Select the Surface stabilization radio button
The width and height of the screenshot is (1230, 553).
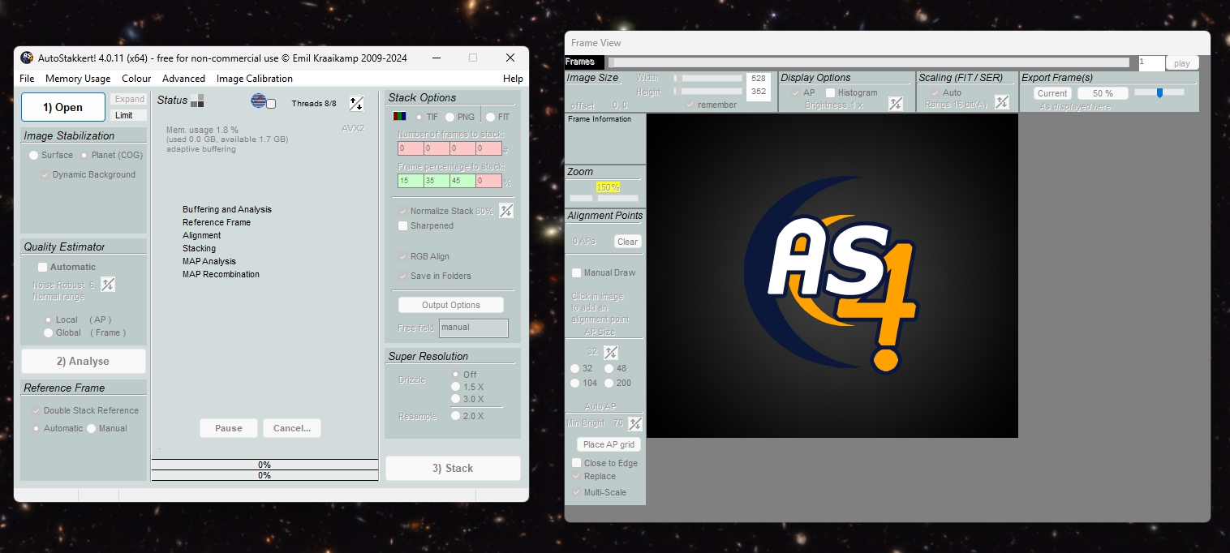coord(33,155)
